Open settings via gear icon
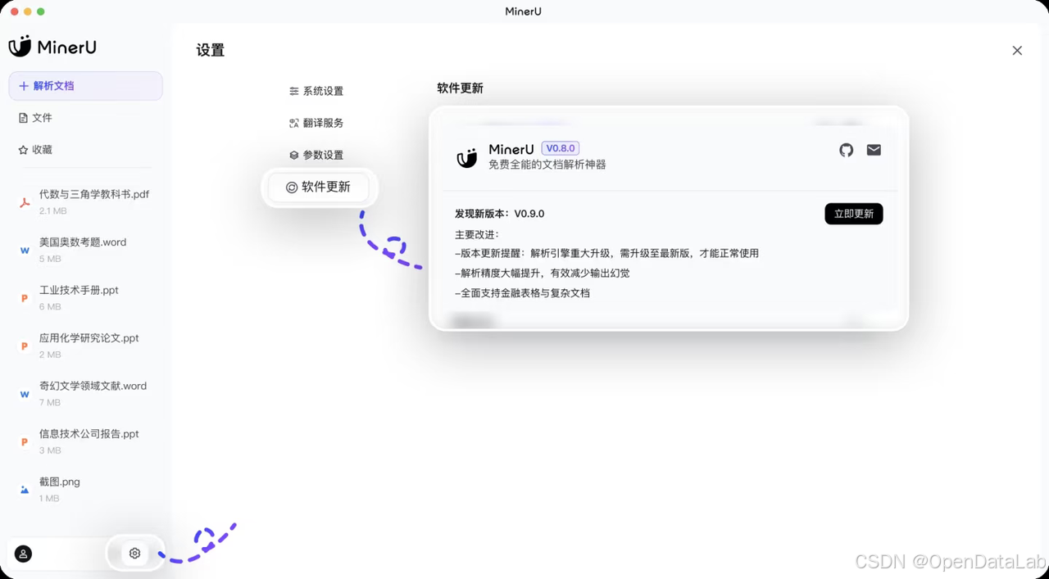 pyautogui.click(x=135, y=554)
